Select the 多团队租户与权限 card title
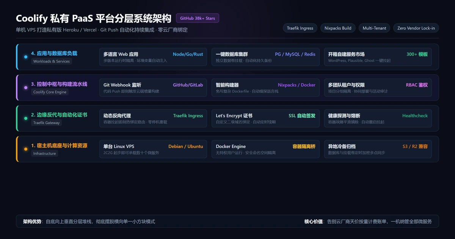Image resolution: width=455 pixels, height=239 pixels. click(x=347, y=85)
